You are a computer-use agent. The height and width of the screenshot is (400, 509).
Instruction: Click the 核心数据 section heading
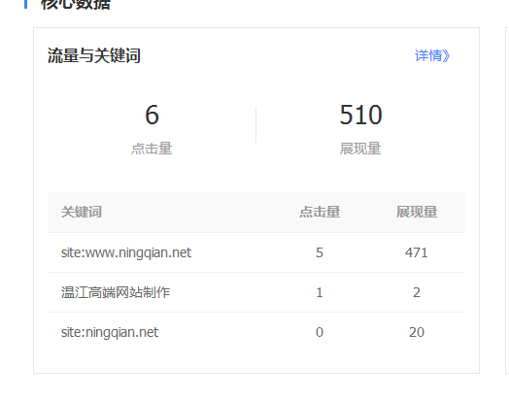point(76,5)
